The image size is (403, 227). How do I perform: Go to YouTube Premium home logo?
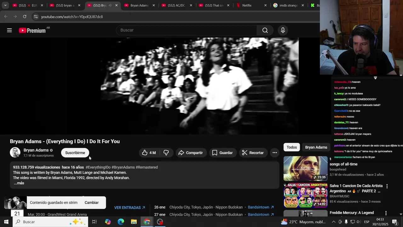tap(32, 30)
